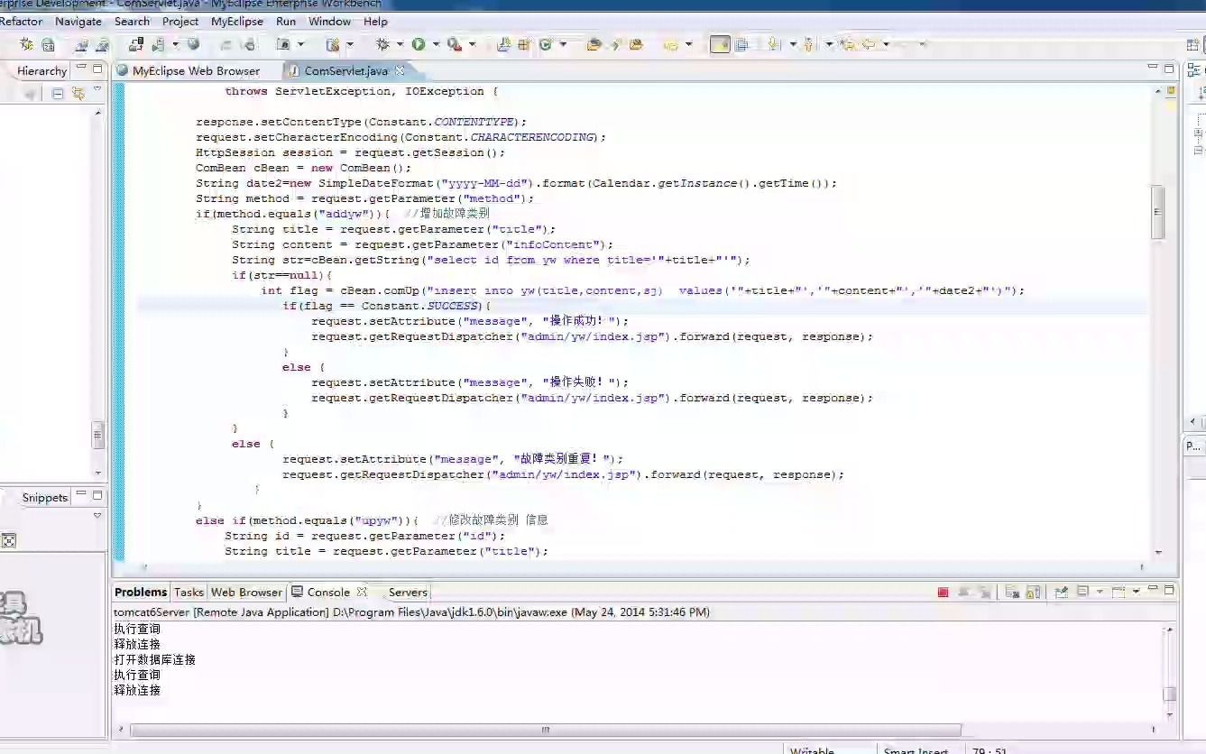Image resolution: width=1206 pixels, height=754 pixels.
Task: Click the New Java Package toolbar icon
Action: 522,44
